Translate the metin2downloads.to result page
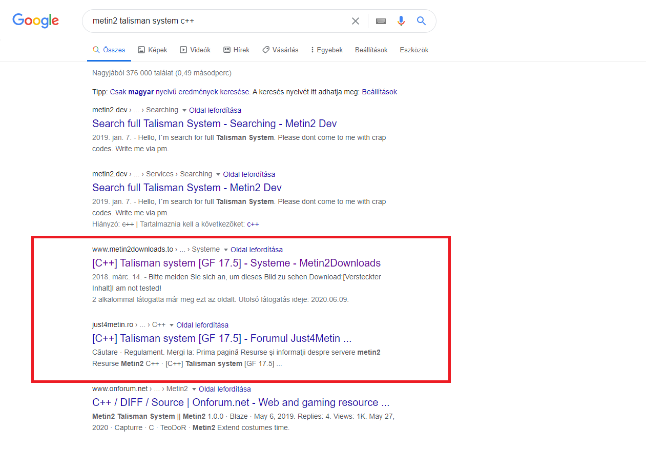The image size is (646, 449). [x=257, y=250]
